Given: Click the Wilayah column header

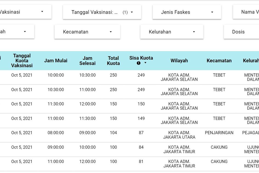Looking at the screenshot, I should coord(179,61).
